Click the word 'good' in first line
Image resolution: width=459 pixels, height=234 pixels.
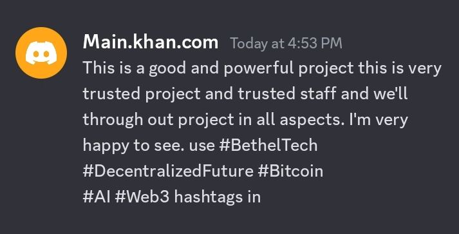point(167,68)
